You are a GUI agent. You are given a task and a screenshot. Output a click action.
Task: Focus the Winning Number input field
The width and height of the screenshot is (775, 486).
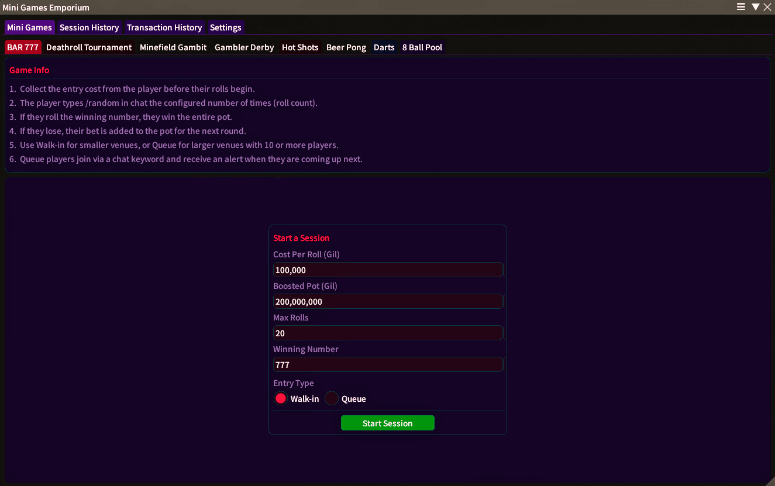(x=387, y=365)
